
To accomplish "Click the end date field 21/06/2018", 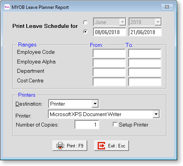I will [145, 32].
